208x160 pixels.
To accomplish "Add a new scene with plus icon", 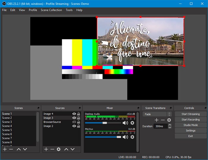I will (5, 149).
